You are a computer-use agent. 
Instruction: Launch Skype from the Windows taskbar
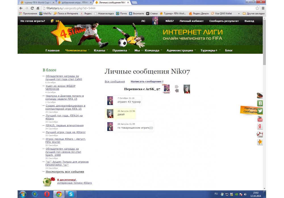[x=71, y=194]
